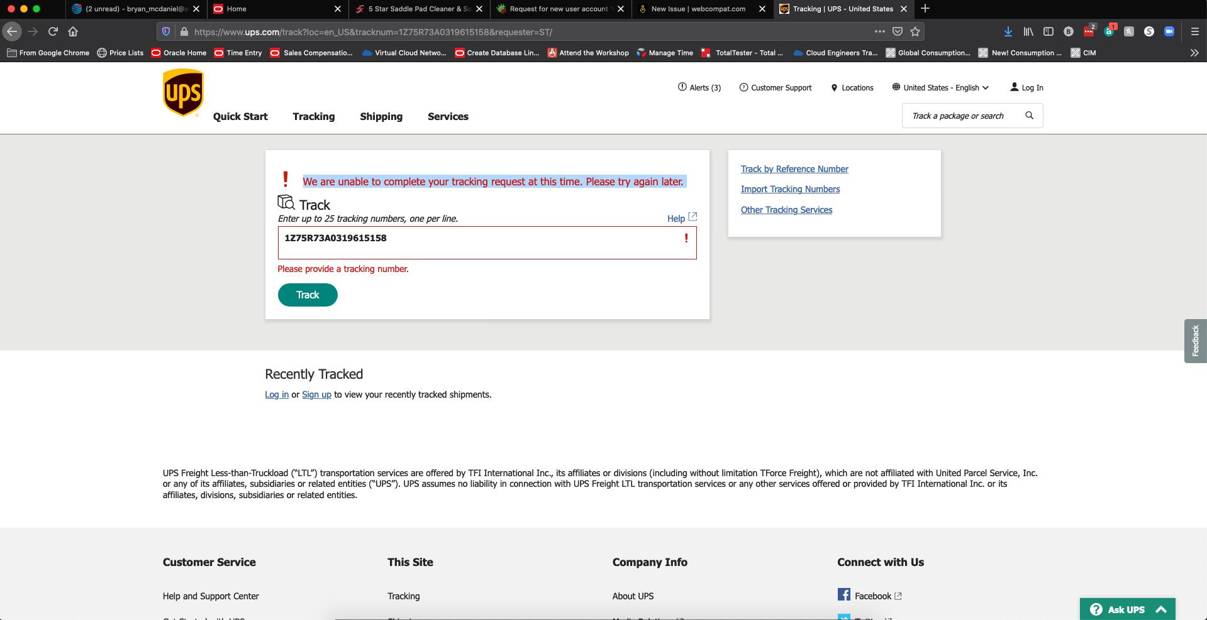This screenshot has width=1207, height=620.
Task: Show more bookmarks with double chevron
Action: click(1194, 53)
